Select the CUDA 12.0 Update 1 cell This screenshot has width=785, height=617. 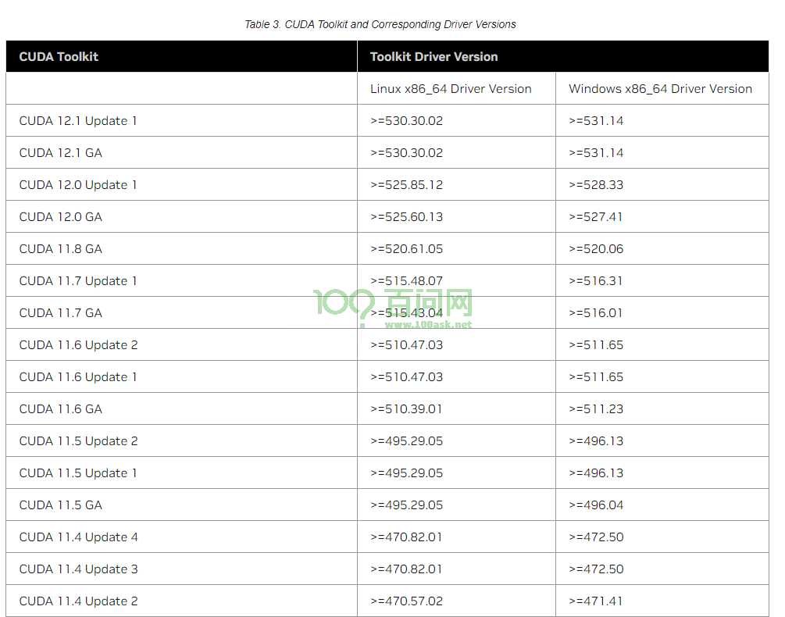[78, 185]
